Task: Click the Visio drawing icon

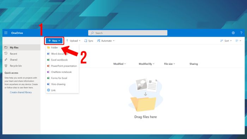Action: pyautogui.click(x=49, y=84)
